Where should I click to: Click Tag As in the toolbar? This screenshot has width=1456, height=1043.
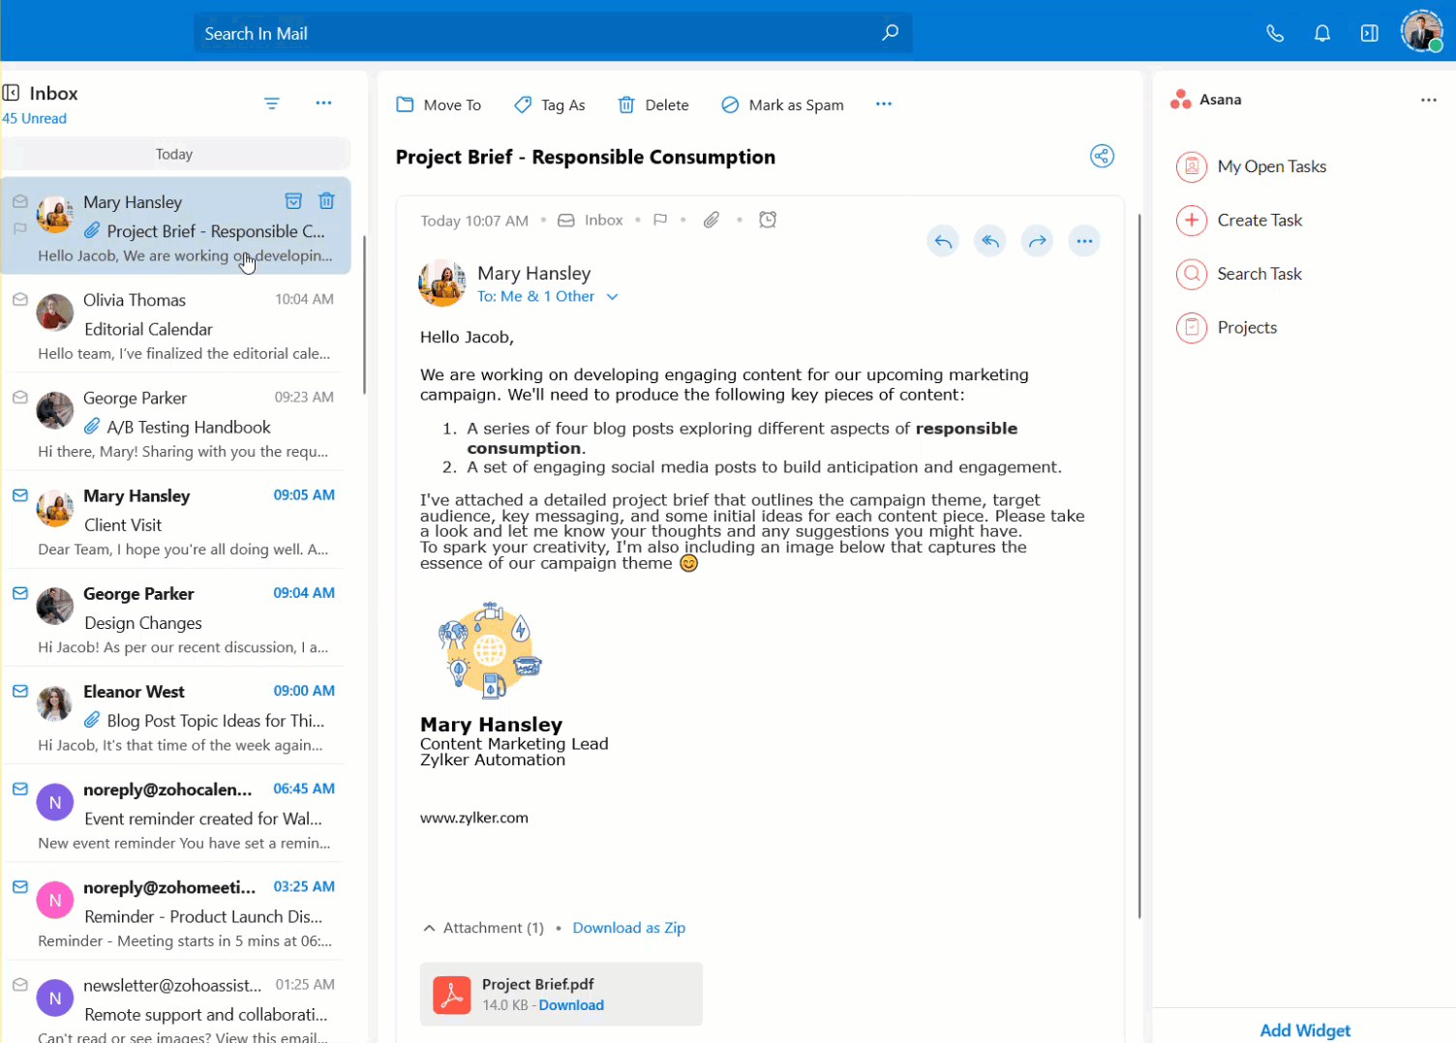[x=549, y=104]
